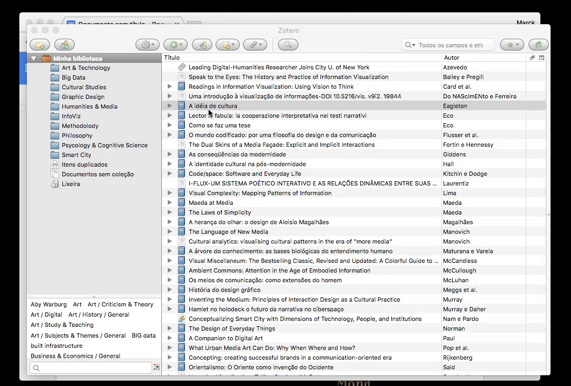Viewport: 571px width, 386px height.
Task: Expand the Orientalismo item
Action: coord(170,367)
